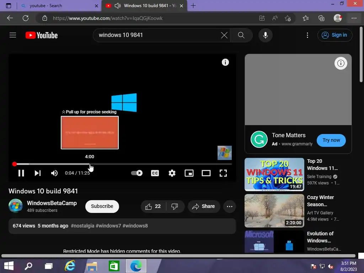Open taskbar Search

click(x=28, y=266)
